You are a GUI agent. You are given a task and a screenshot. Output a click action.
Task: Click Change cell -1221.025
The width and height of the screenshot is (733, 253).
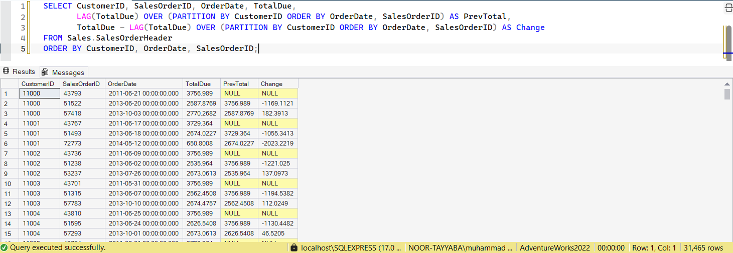click(x=278, y=163)
